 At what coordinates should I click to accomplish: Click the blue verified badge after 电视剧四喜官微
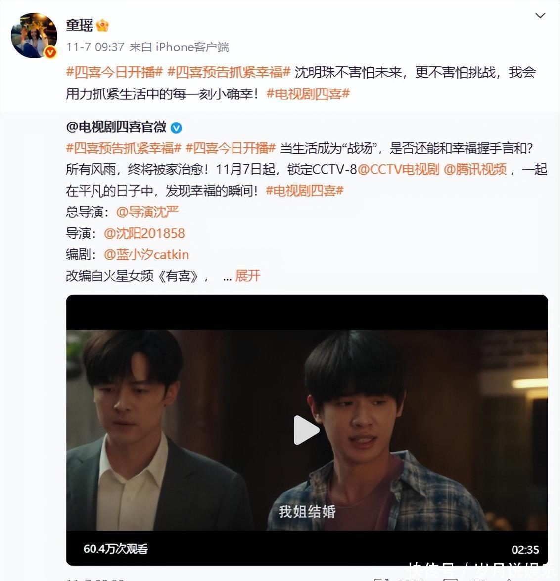click(176, 128)
